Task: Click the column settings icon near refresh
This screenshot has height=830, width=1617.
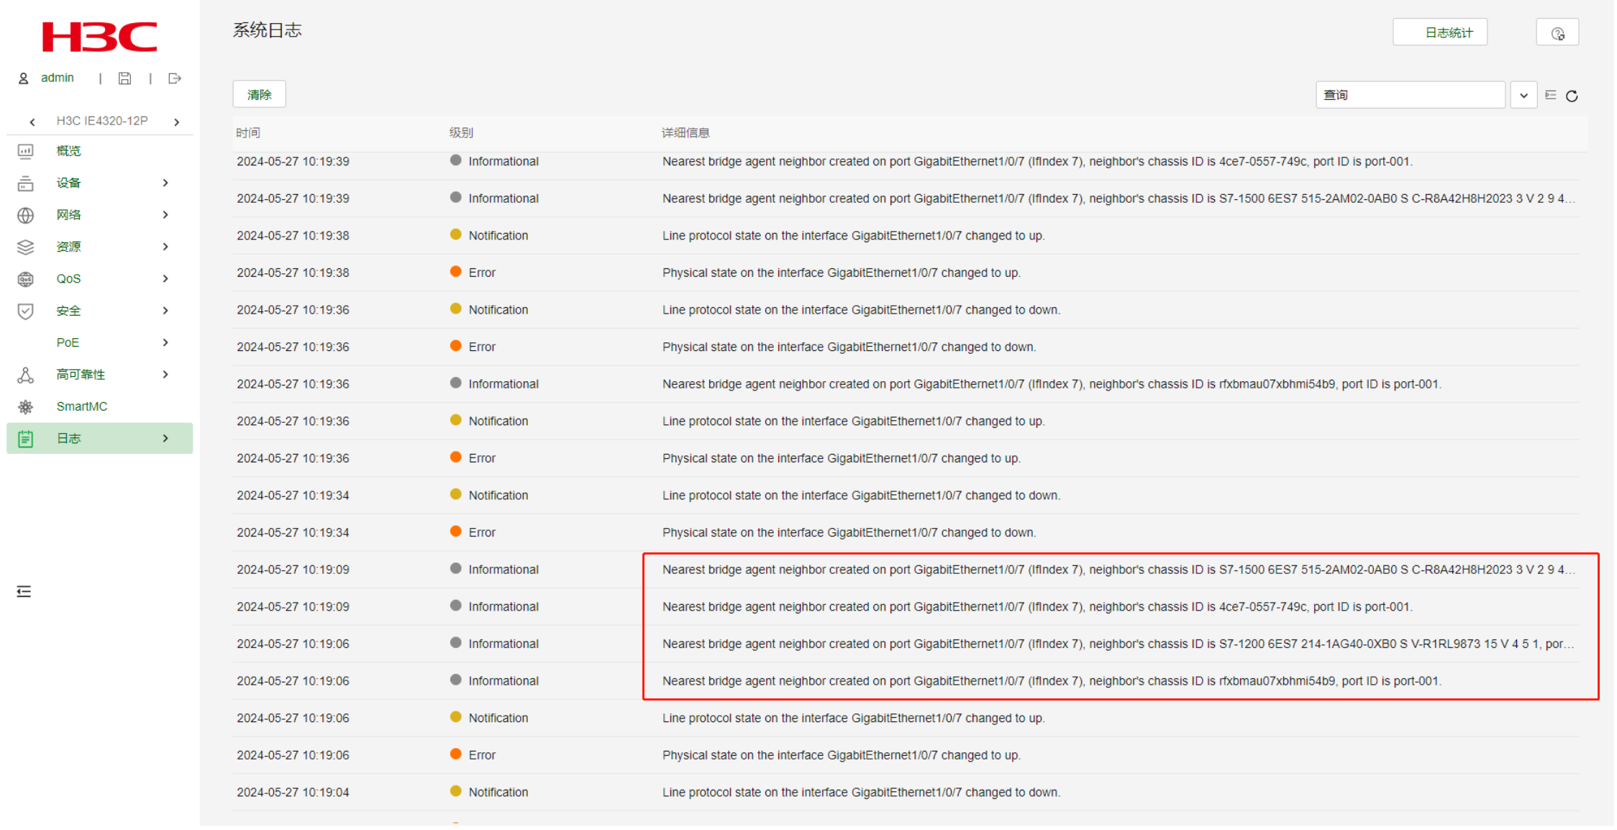Action: [x=1551, y=95]
